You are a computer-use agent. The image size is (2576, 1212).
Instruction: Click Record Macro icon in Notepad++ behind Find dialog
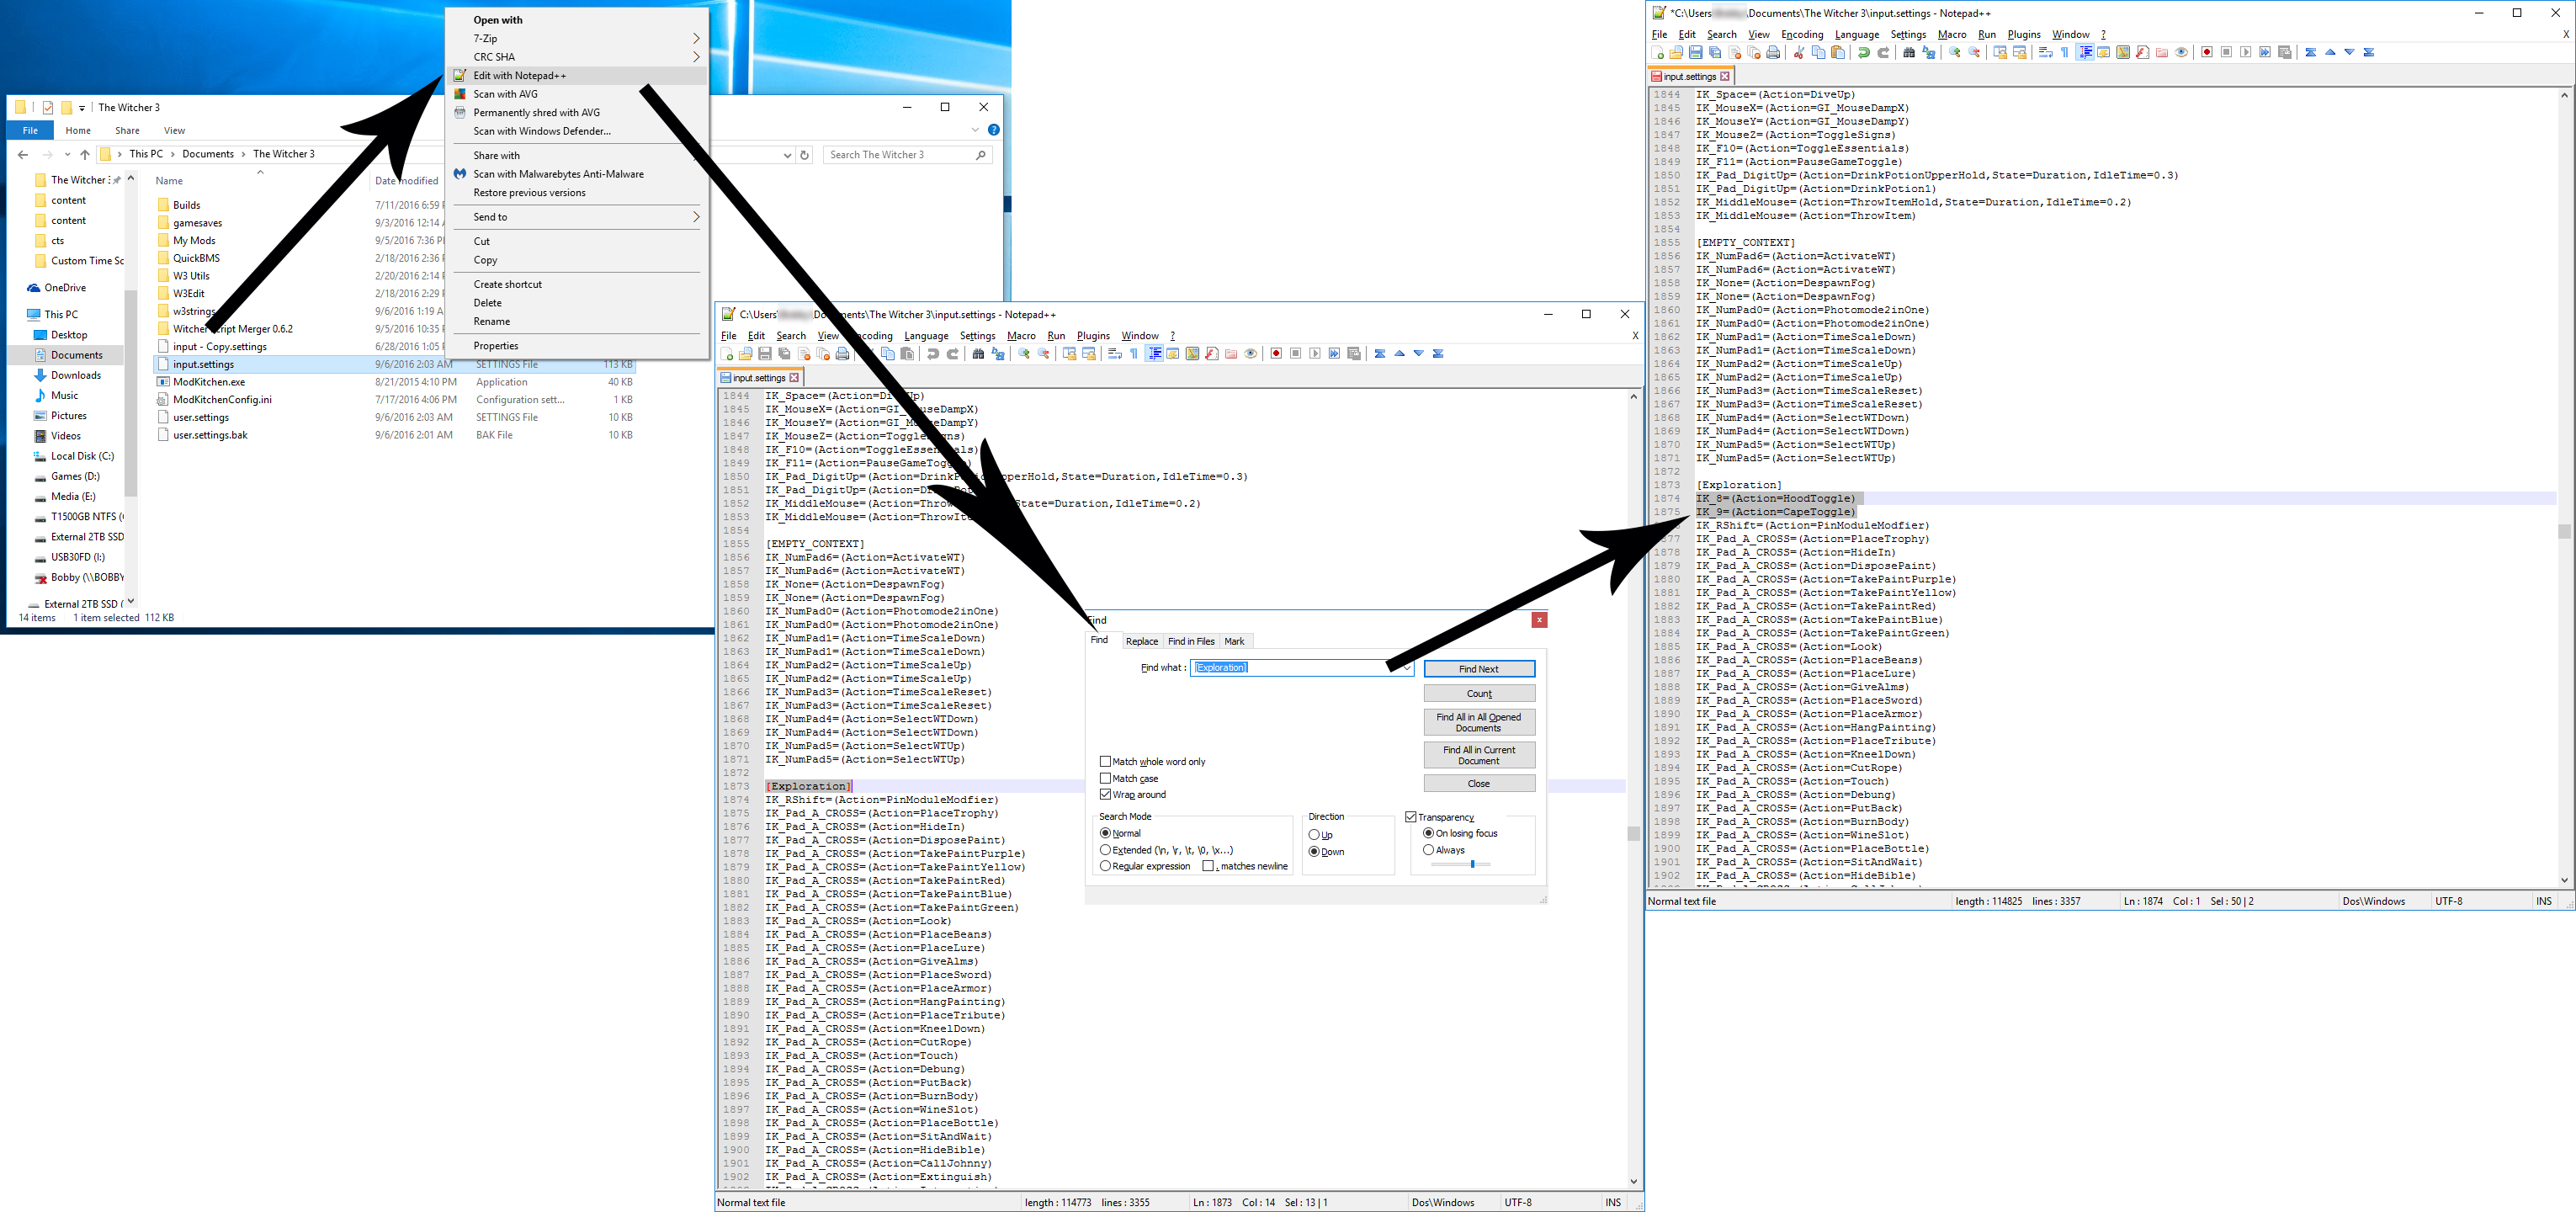point(1276,354)
